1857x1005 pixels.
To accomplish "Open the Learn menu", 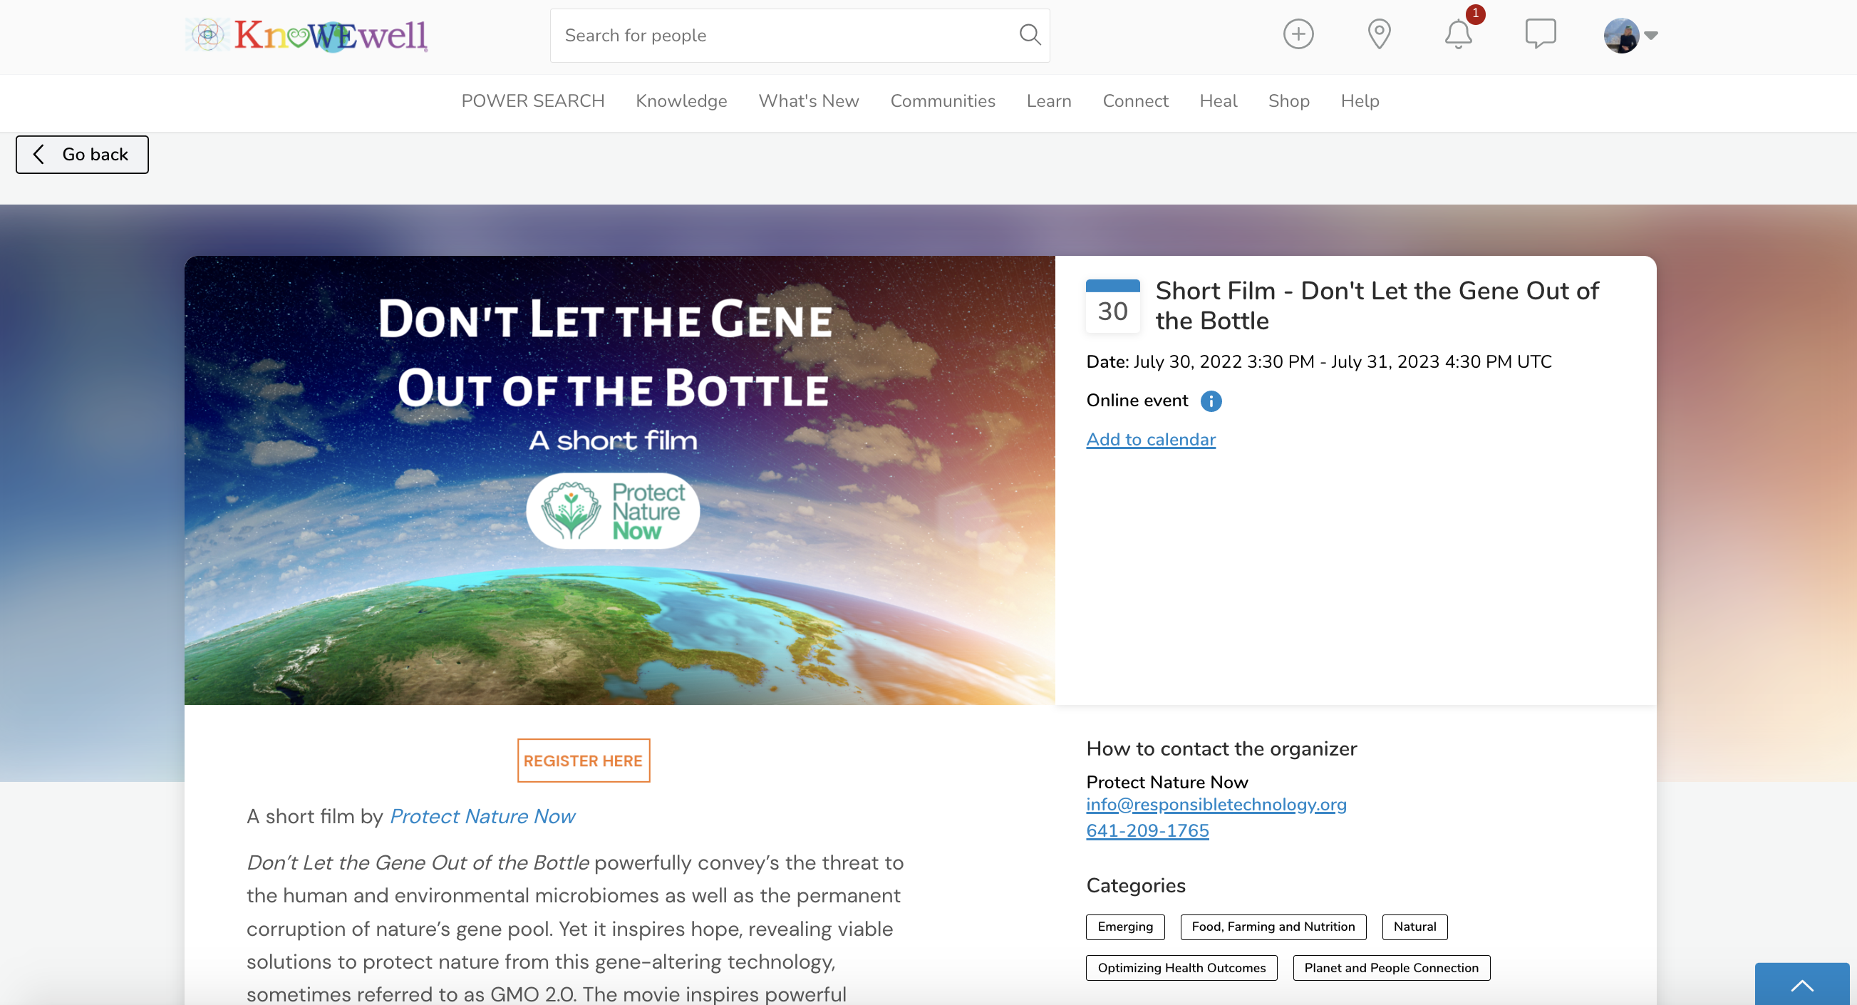I will click(x=1049, y=101).
